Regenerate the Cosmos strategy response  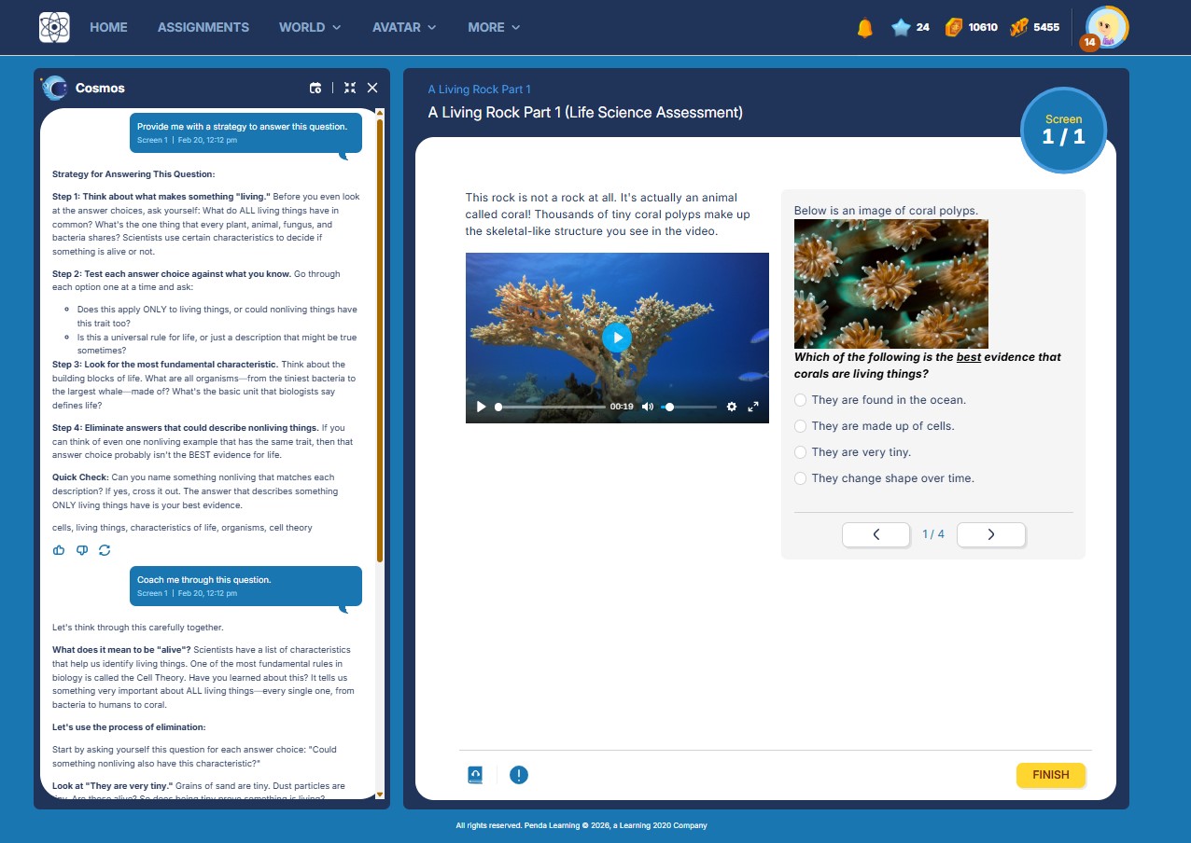pos(105,550)
